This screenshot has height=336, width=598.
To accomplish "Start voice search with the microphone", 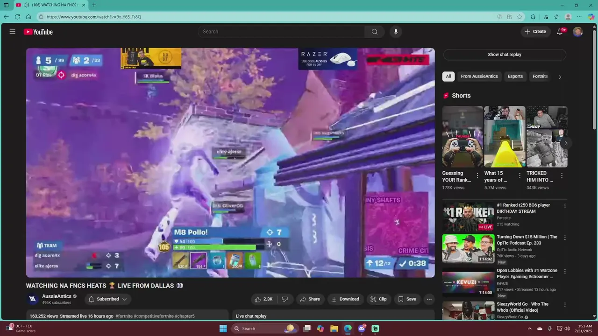I will (x=396, y=32).
